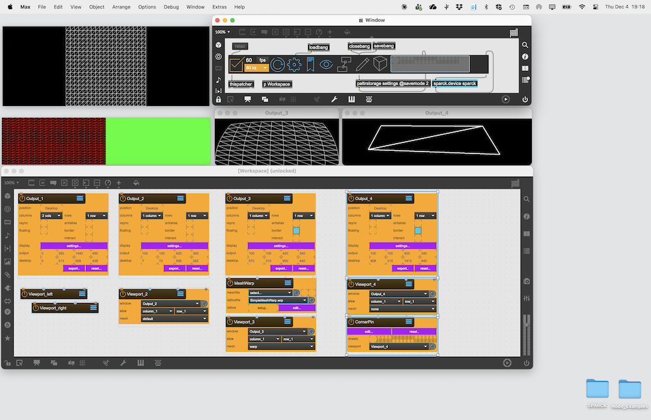
Task: Toggle the Output_2 power button
Action: [x=122, y=198]
